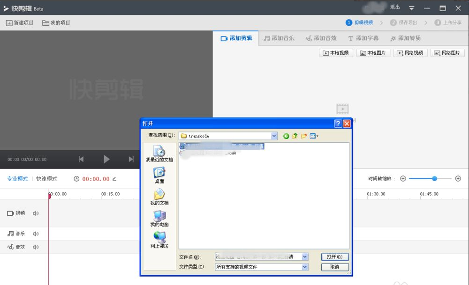Click the zoom-in plus icon for timeline
The width and height of the screenshot is (469, 285).
click(458, 179)
